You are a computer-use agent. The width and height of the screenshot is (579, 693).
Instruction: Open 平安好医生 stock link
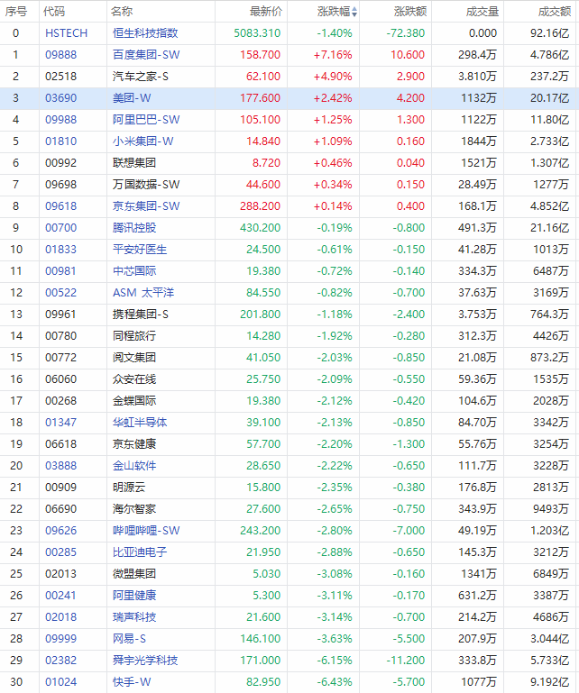point(140,250)
